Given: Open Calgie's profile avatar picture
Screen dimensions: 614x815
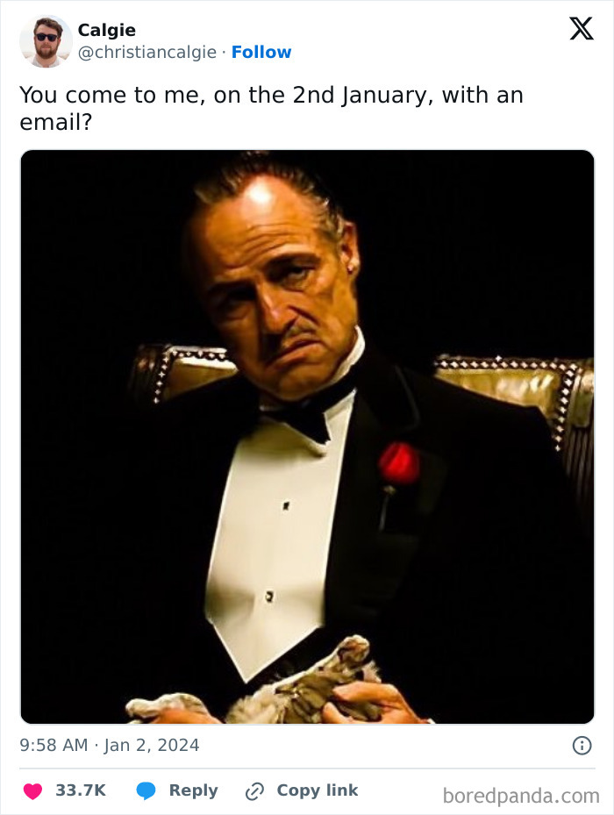Looking at the screenshot, I should pos(46,41).
